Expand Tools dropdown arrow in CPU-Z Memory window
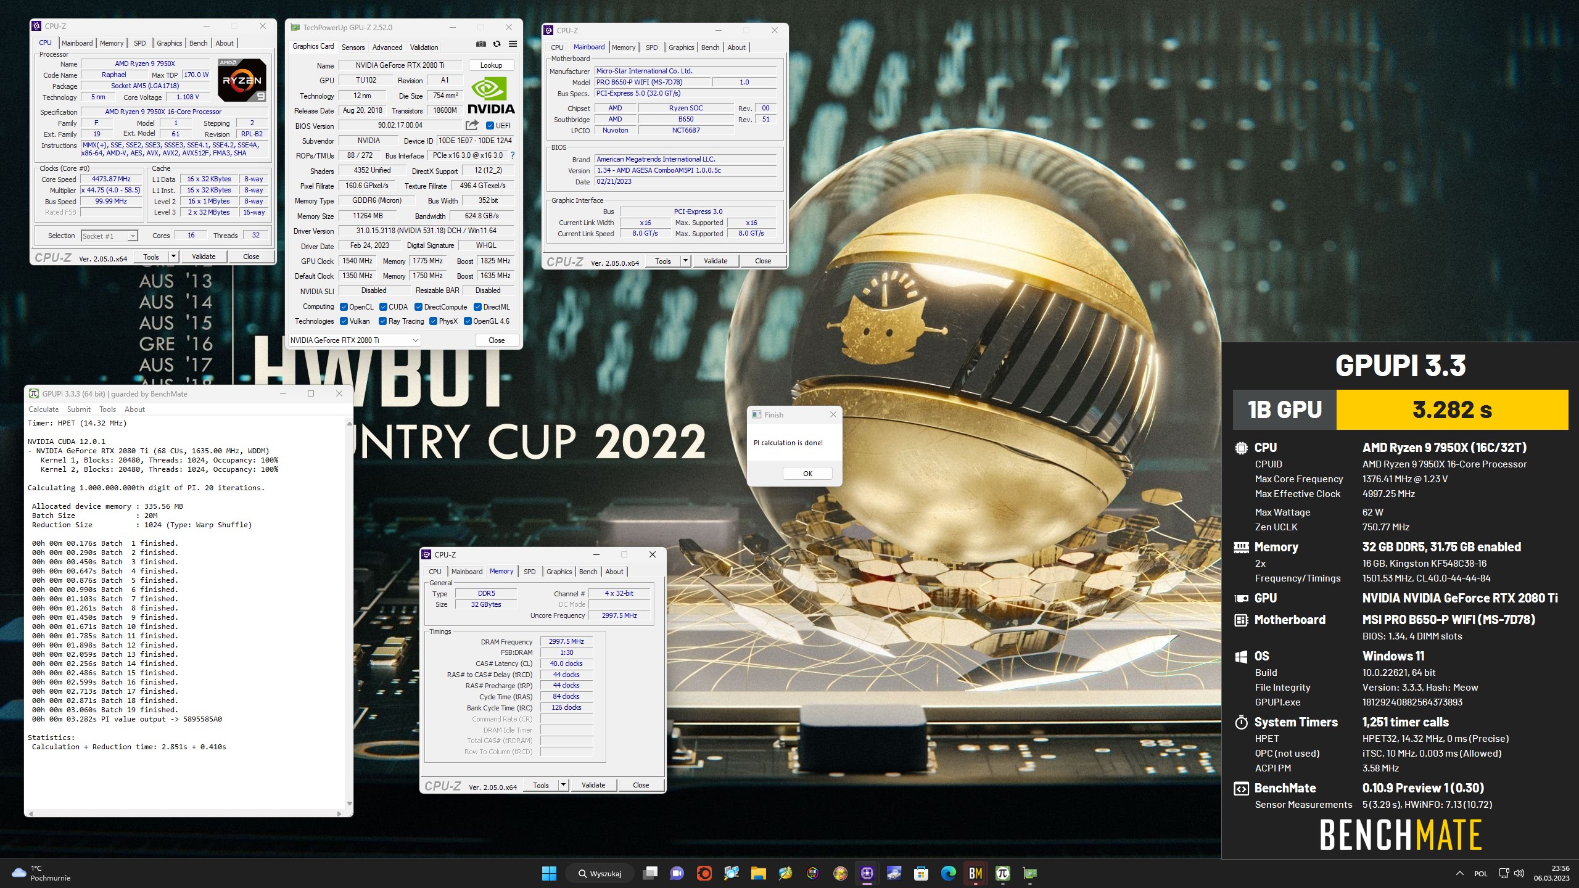This screenshot has width=1579, height=888. (563, 785)
